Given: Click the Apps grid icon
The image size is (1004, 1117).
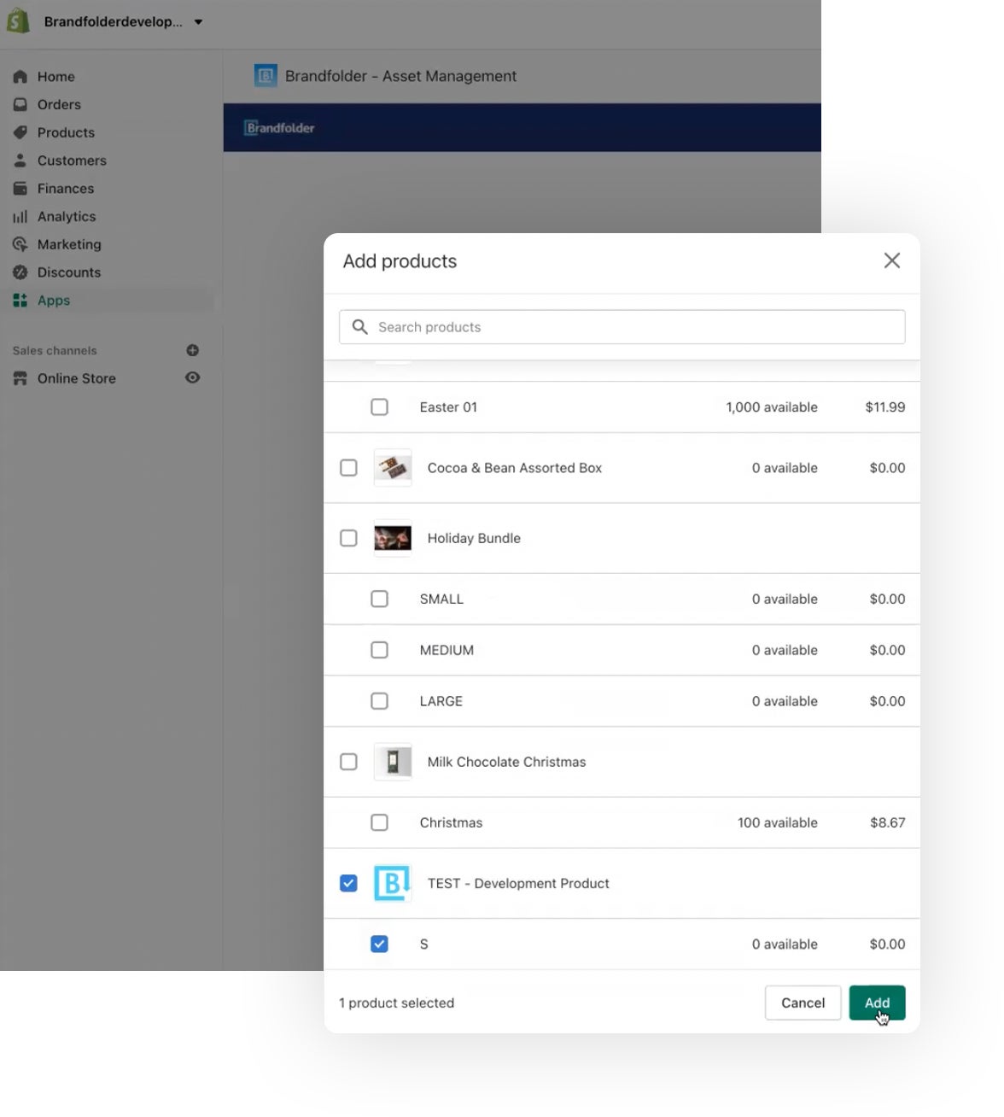Looking at the screenshot, I should pyautogui.click(x=20, y=301).
